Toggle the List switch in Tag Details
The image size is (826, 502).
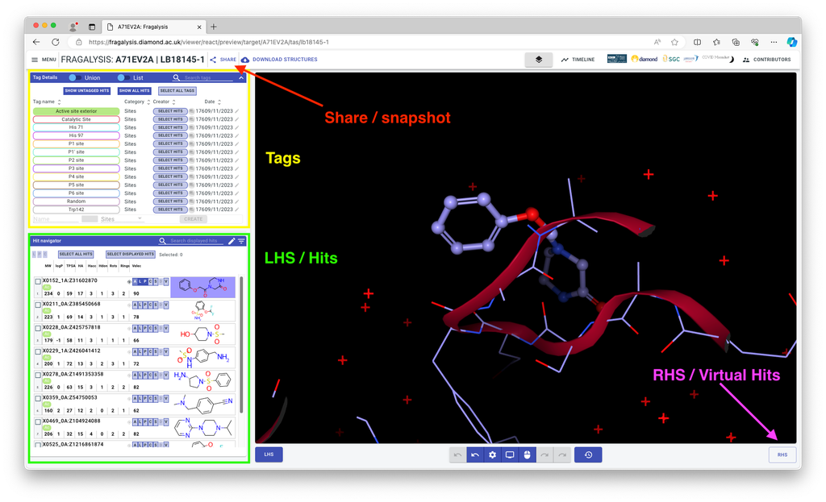click(123, 77)
